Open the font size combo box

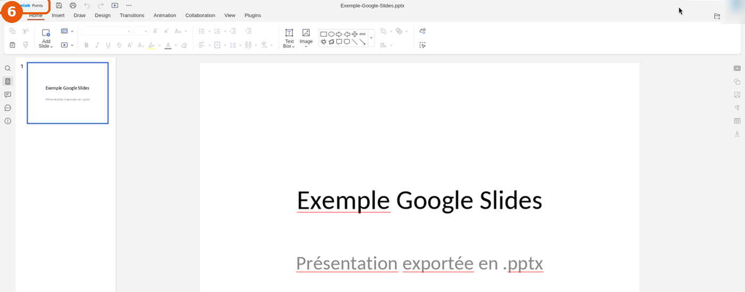click(x=142, y=31)
